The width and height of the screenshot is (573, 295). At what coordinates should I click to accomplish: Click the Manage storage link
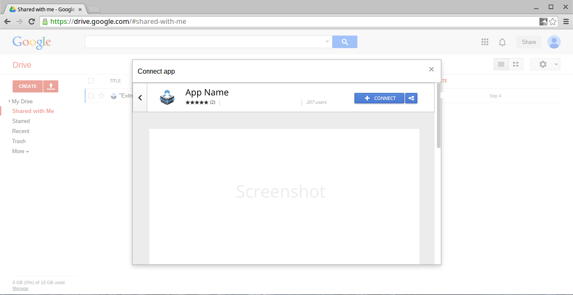pyautogui.click(x=20, y=288)
